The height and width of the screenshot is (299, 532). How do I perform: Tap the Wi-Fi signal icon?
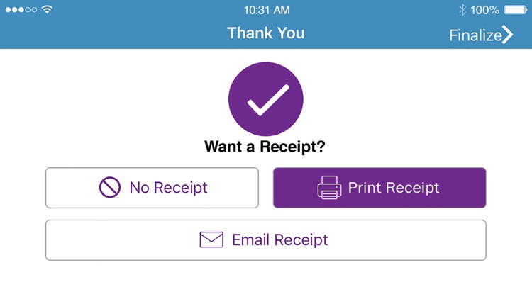(x=48, y=10)
